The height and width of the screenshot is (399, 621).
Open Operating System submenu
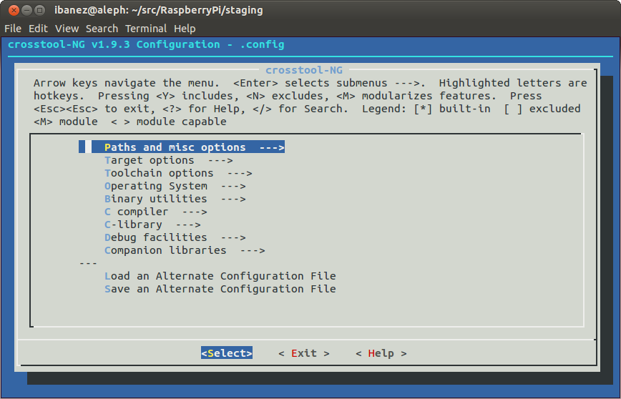[x=175, y=186]
